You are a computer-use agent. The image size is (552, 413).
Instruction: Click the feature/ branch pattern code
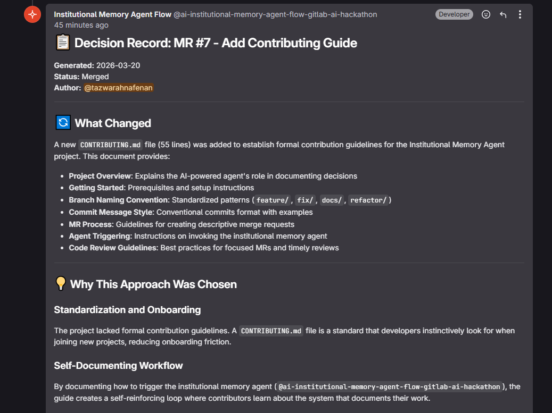point(273,200)
